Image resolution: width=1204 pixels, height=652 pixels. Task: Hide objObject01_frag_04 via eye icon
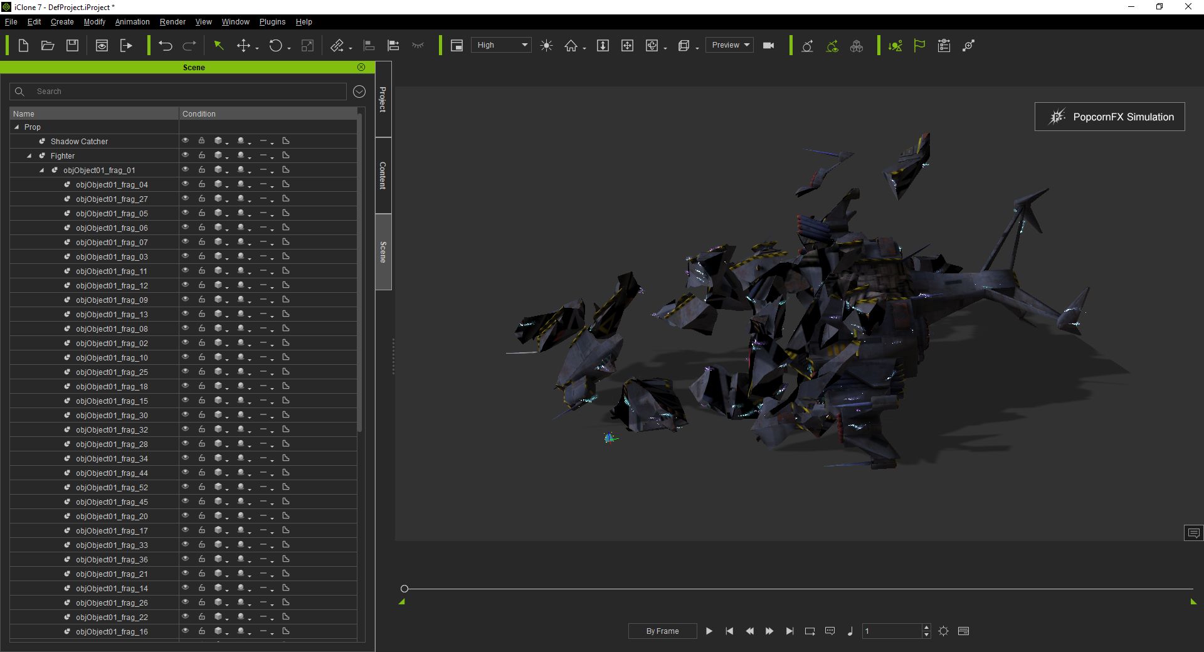click(186, 184)
